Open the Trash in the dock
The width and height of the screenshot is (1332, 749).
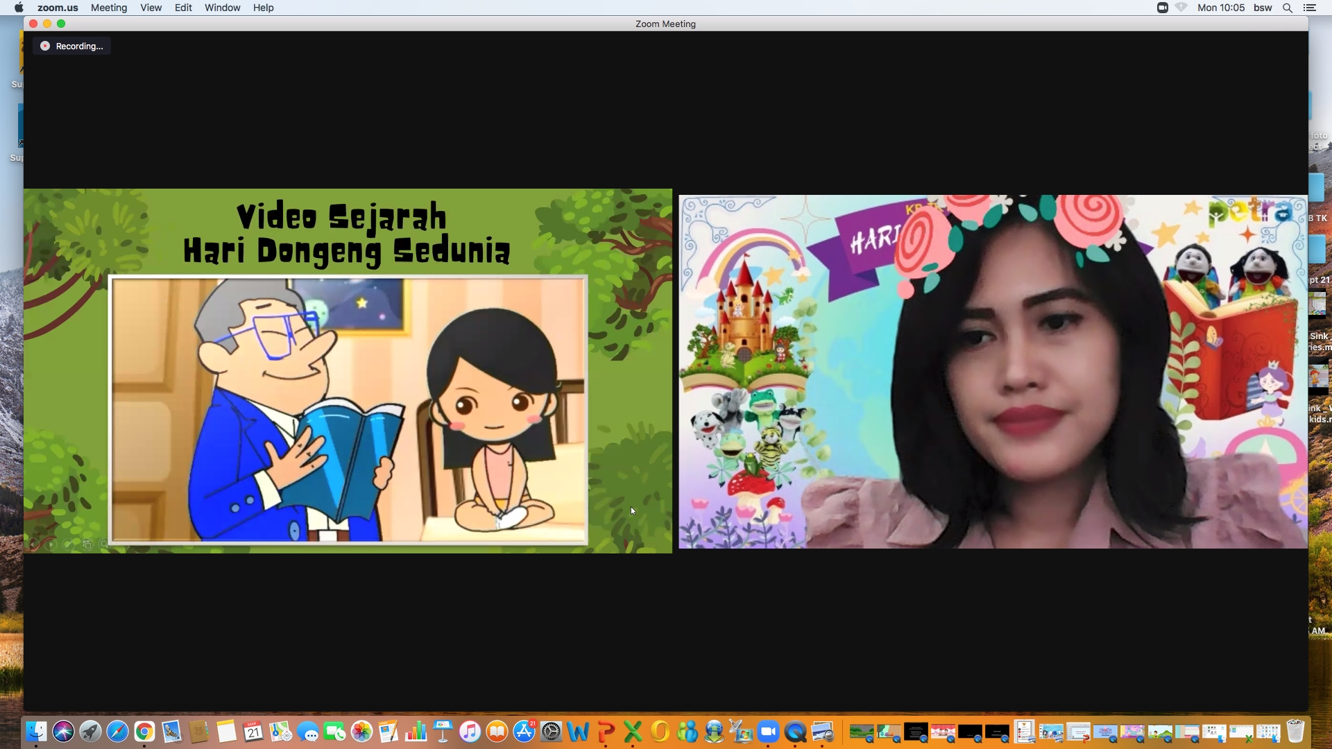[1295, 732]
